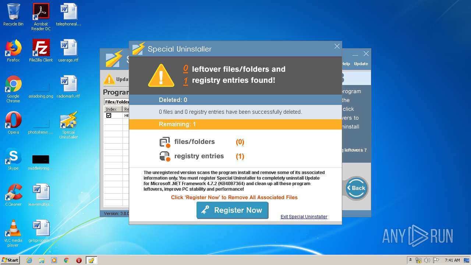The width and height of the screenshot is (471, 265).
Task: Open the Opera desktop shortcut
Action: [13, 123]
